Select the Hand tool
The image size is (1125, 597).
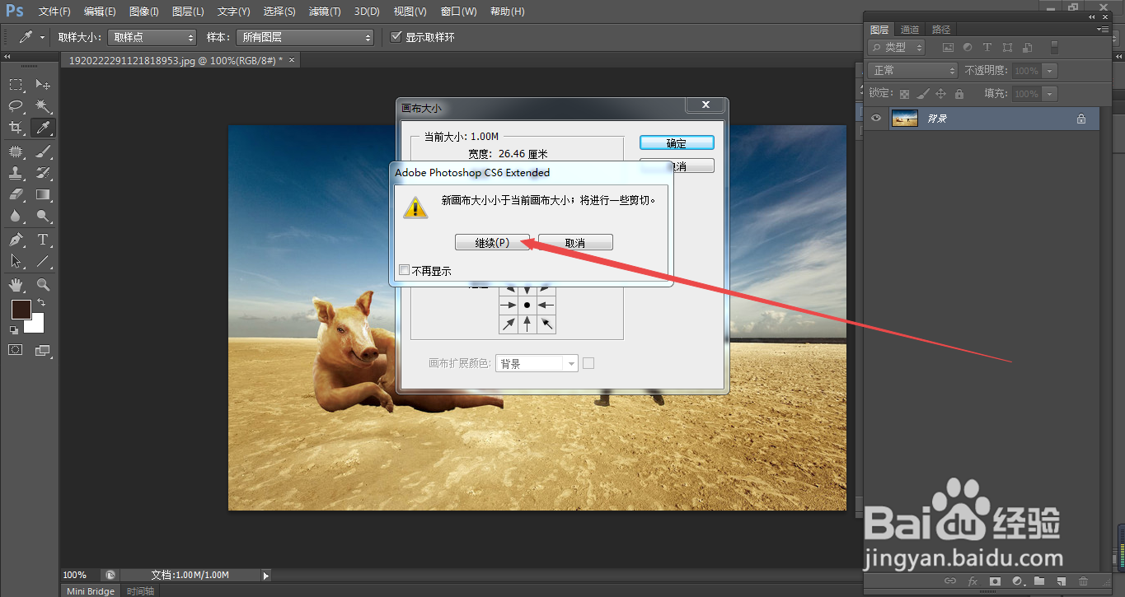coord(16,285)
